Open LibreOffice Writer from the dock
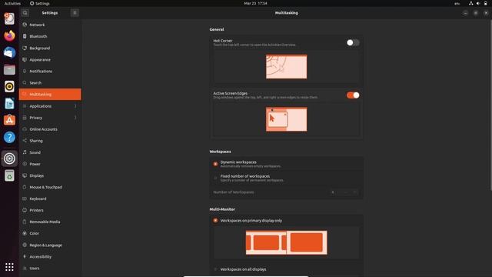The width and height of the screenshot is (492, 277). click(9, 103)
